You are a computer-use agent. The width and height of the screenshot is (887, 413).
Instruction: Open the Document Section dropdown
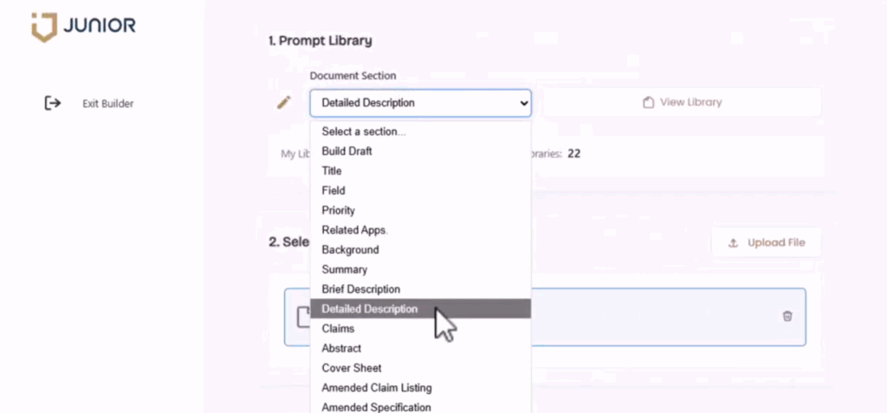[x=420, y=103]
